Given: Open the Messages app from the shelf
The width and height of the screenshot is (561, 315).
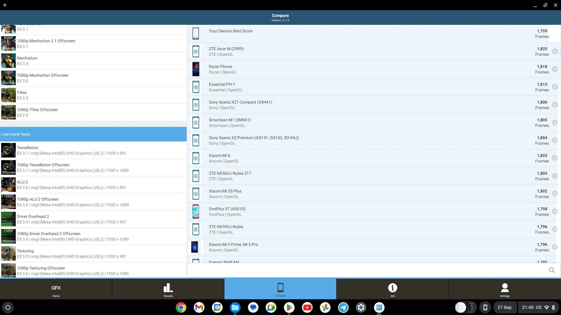Looking at the screenshot, I should (x=253, y=307).
